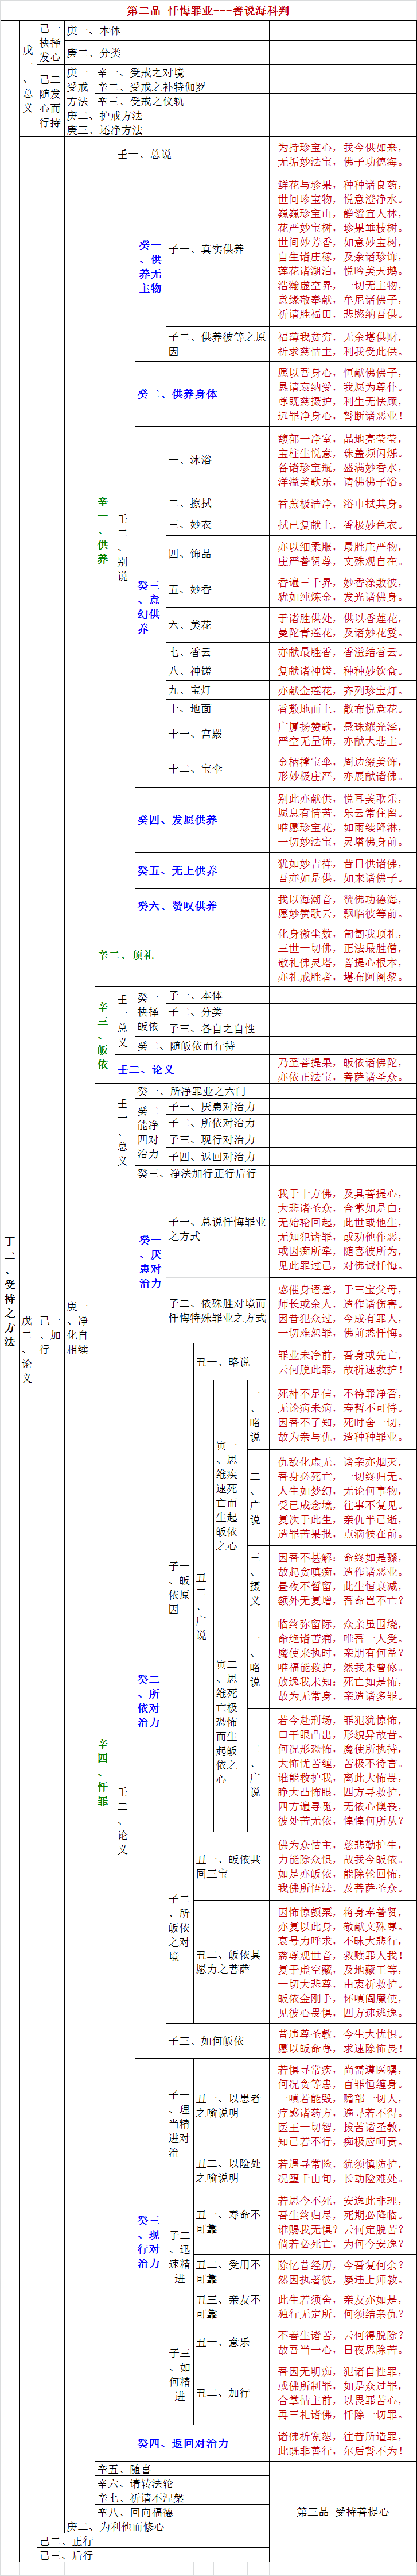Click the vertical heading '丁二、受持之方法'
The image size is (417, 2576).
pos(10,1291)
